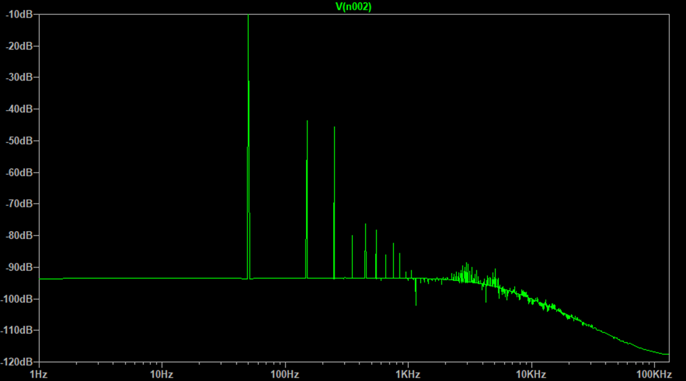The image size is (686, 381).
Task: Click the third harmonic peak near -45dB
Action: (x=334, y=128)
